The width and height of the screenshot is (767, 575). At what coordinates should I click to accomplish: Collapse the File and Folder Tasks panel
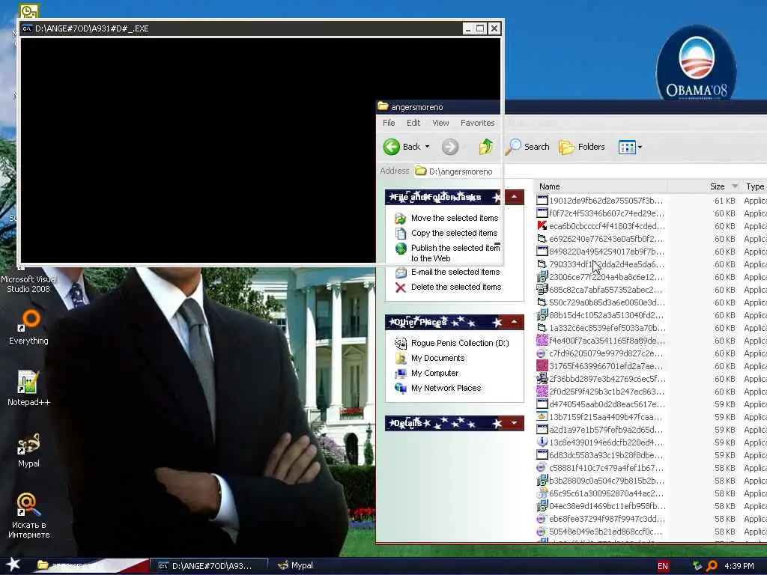pos(514,197)
